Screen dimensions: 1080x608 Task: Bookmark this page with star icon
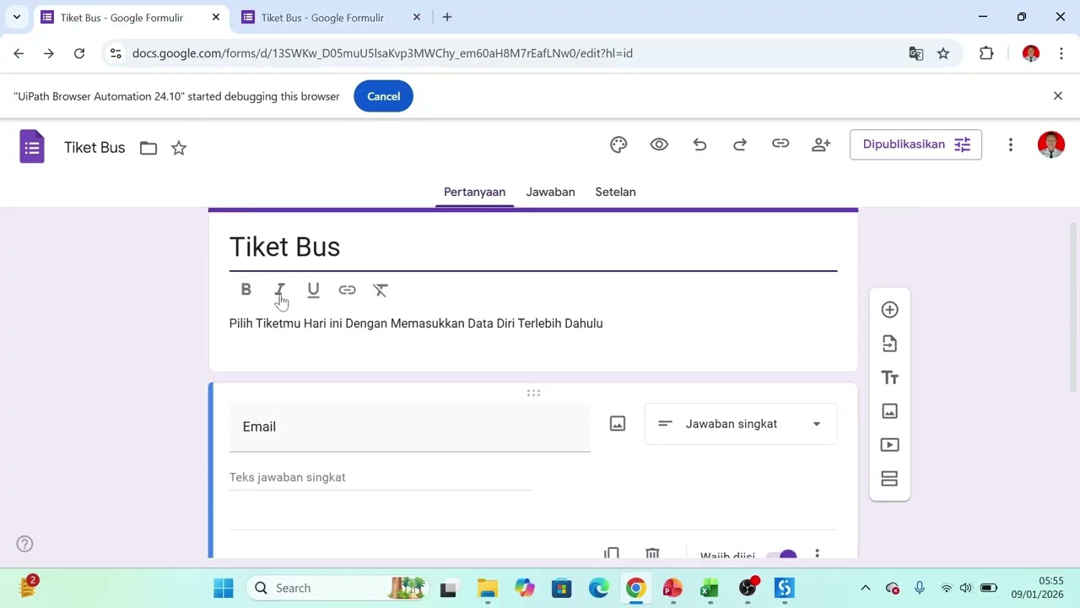[x=943, y=53]
